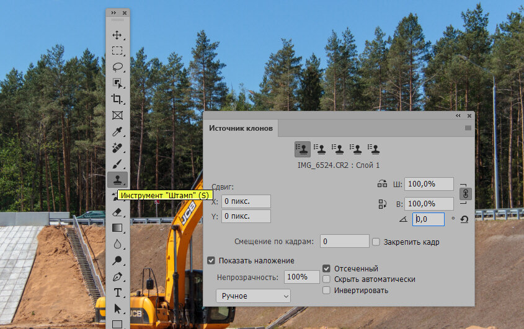Select the Rectangle shape tool

click(x=117, y=324)
